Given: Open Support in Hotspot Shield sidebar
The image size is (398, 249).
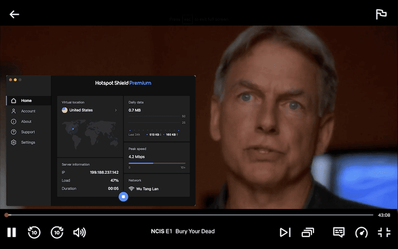Looking at the screenshot, I should 29,132.
